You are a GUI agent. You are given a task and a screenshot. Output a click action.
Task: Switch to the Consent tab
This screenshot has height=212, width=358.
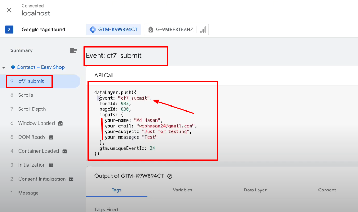(327, 190)
